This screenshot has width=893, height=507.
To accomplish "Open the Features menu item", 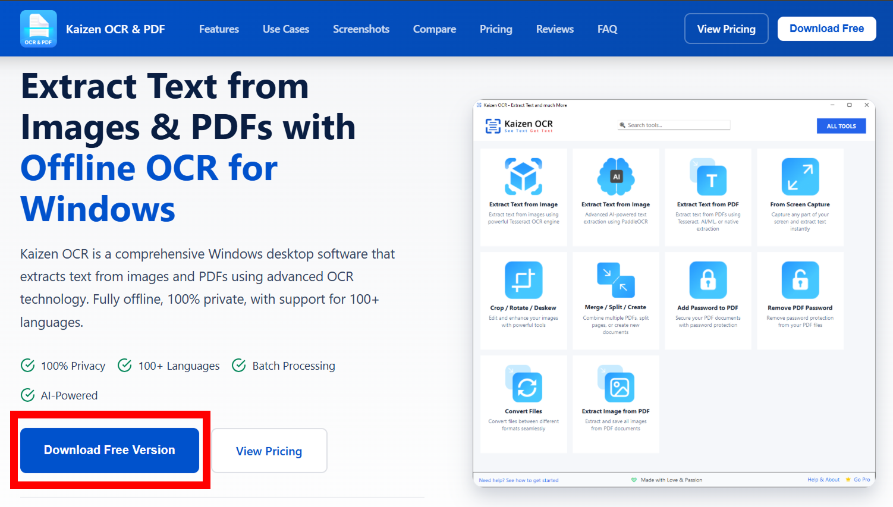I will point(219,29).
